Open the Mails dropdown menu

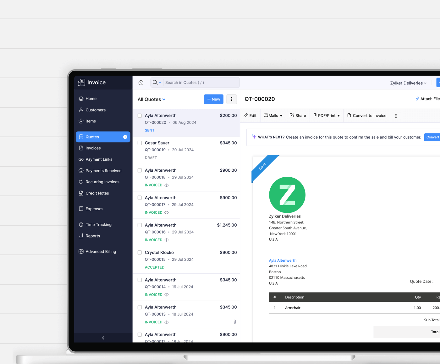click(x=273, y=116)
